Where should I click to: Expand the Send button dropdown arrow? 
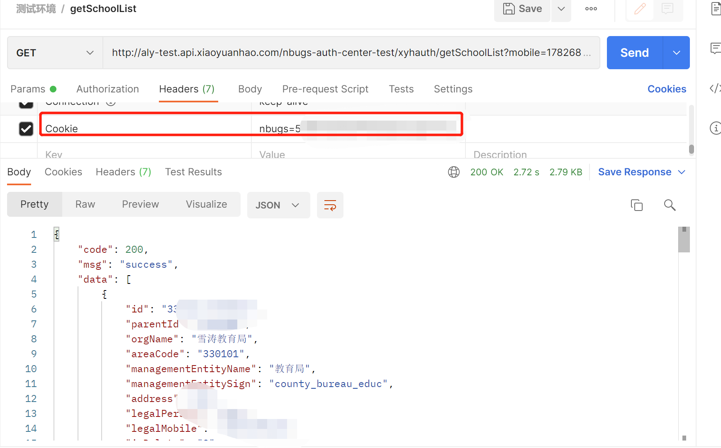point(676,53)
